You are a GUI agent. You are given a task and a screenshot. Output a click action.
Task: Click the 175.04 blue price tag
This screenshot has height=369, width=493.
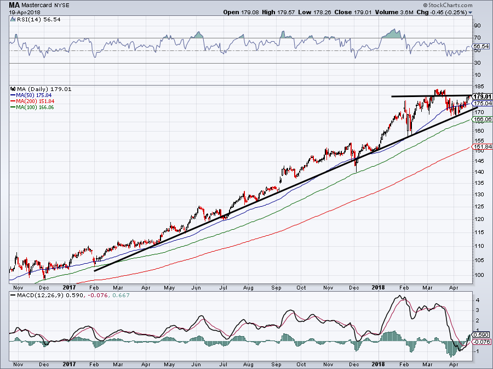(x=482, y=103)
